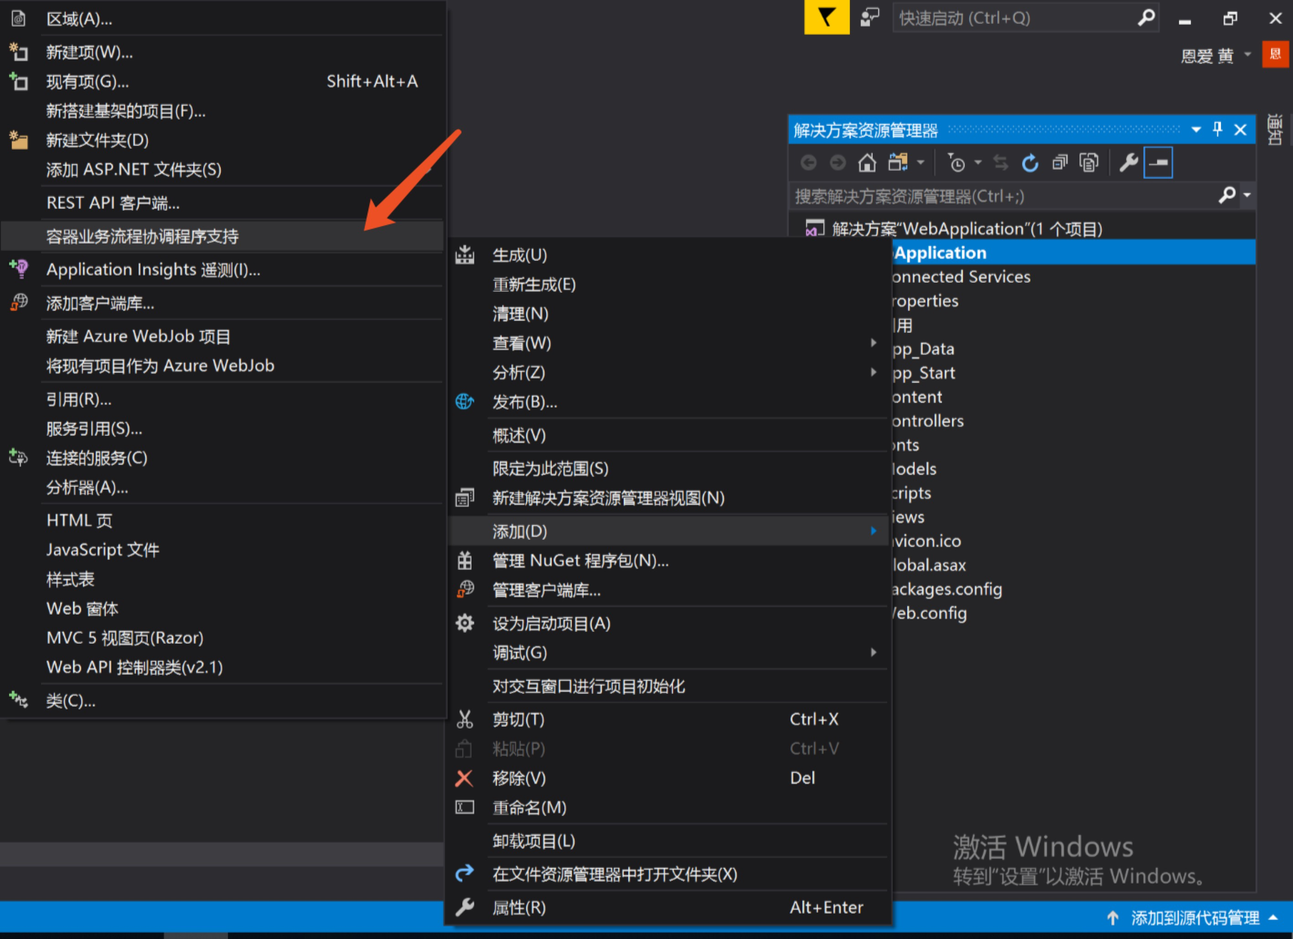The image size is (1293, 939).
Task: Click the connected services icon beside 连接的服务(C)
Action: coord(18,457)
